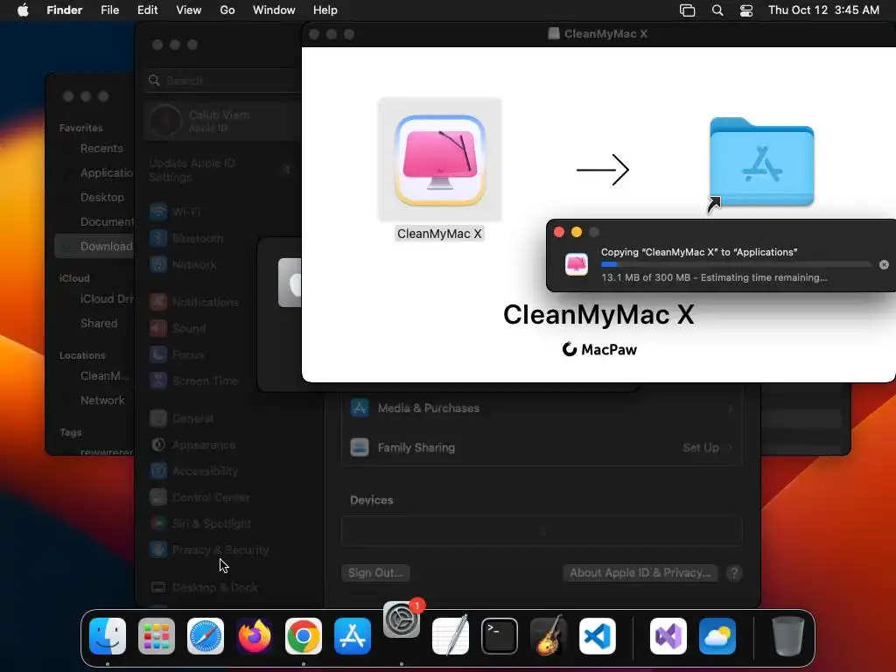
Task: Open the View menu
Action: coord(189,10)
